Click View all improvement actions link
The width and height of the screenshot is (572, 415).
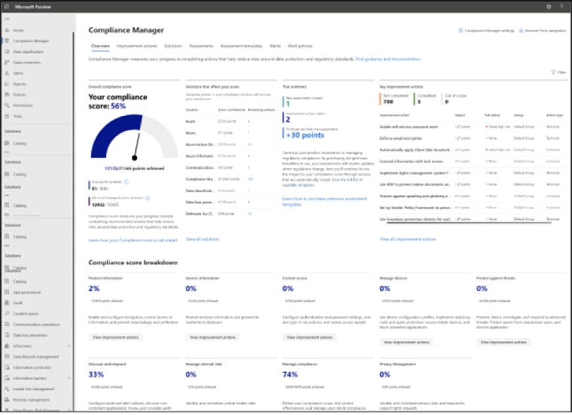(408, 239)
